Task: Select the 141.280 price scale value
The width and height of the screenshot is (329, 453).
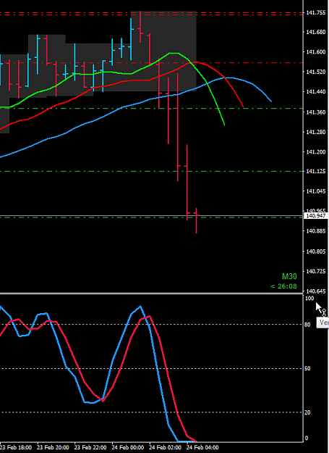Action: (316, 132)
